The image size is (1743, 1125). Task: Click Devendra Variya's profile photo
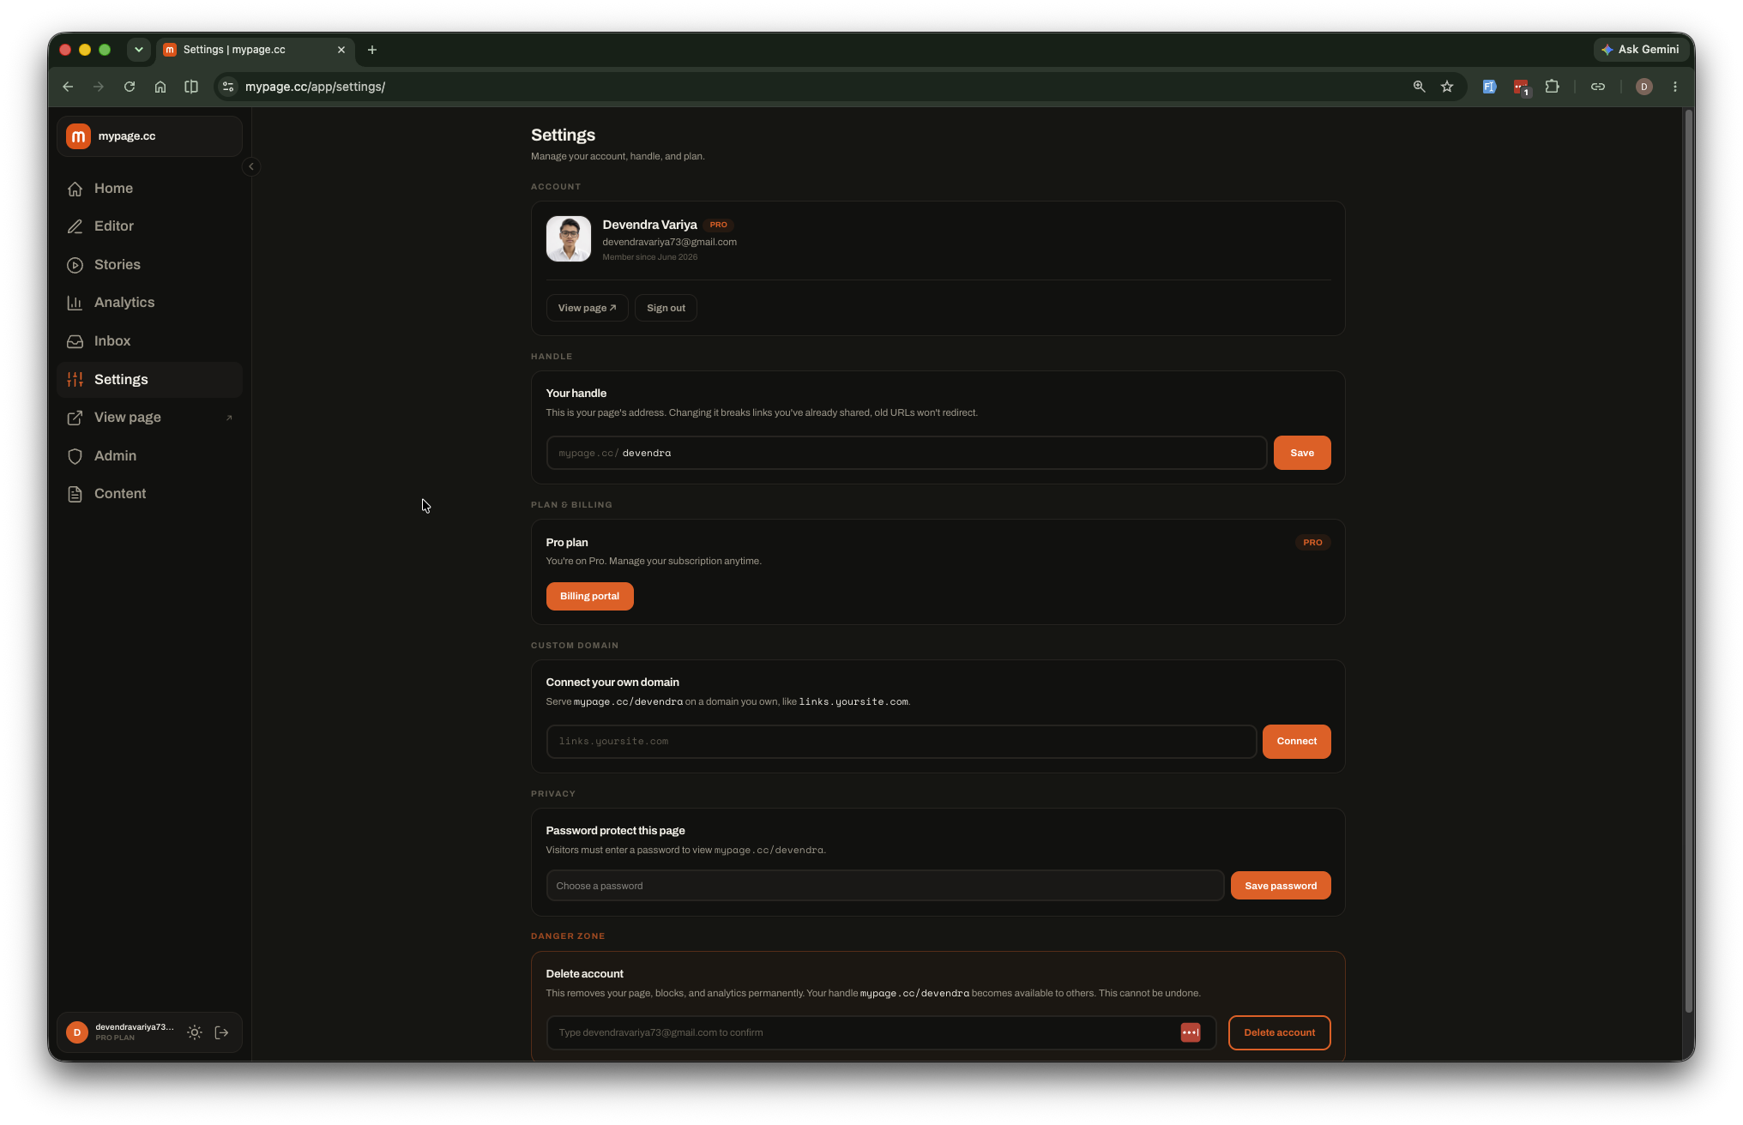[569, 238]
